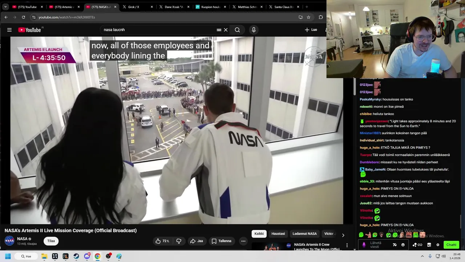Open the on-screen keyboard icon in search box
This screenshot has height=262, width=465.
(x=219, y=30)
